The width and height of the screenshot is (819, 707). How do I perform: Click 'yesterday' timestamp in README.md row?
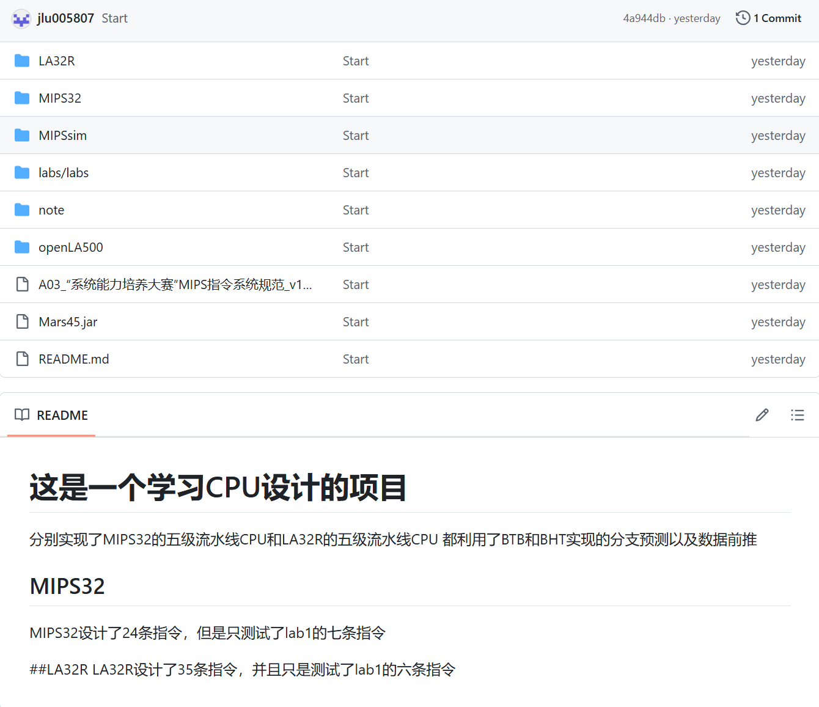778,359
